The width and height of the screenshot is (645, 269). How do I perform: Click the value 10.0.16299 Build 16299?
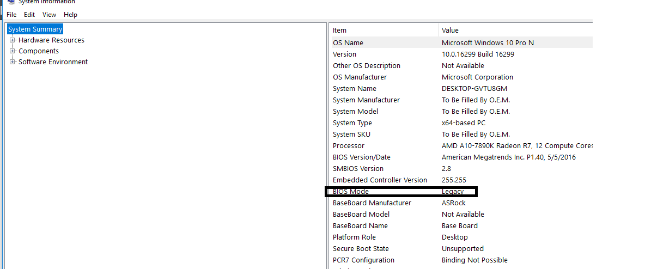pyautogui.click(x=478, y=54)
